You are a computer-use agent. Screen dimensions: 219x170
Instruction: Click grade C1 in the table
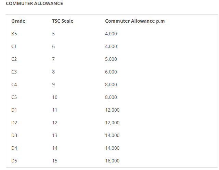14,46
